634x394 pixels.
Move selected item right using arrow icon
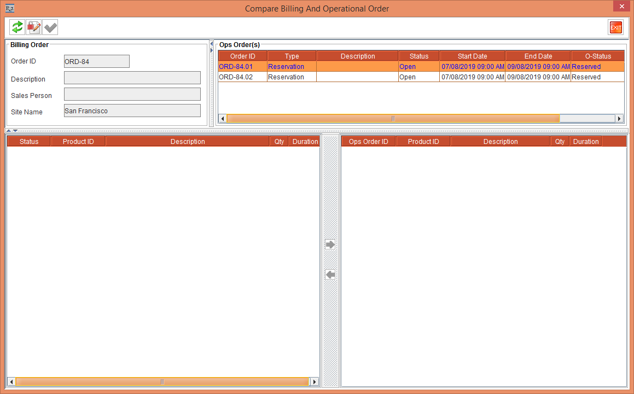(x=330, y=244)
